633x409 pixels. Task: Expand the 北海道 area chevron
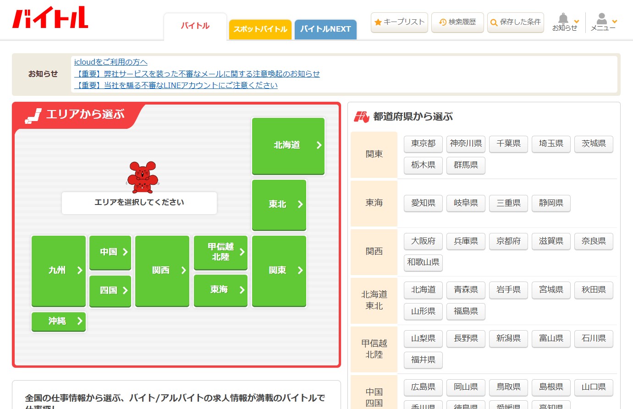319,145
